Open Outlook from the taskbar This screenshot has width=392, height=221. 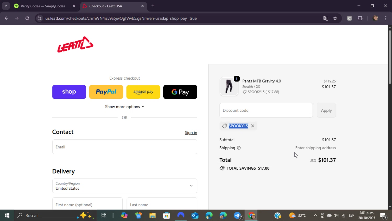click(x=195, y=216)
